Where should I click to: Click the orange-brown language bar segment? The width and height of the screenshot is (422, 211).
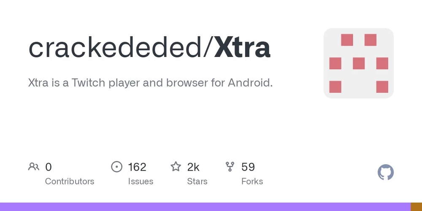[416, 207]
